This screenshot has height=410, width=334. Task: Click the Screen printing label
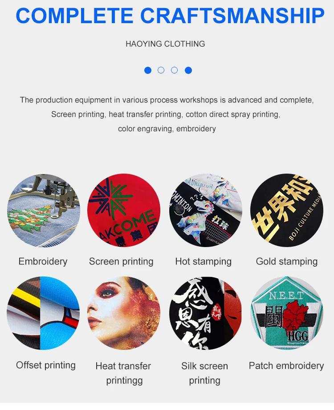121,261
